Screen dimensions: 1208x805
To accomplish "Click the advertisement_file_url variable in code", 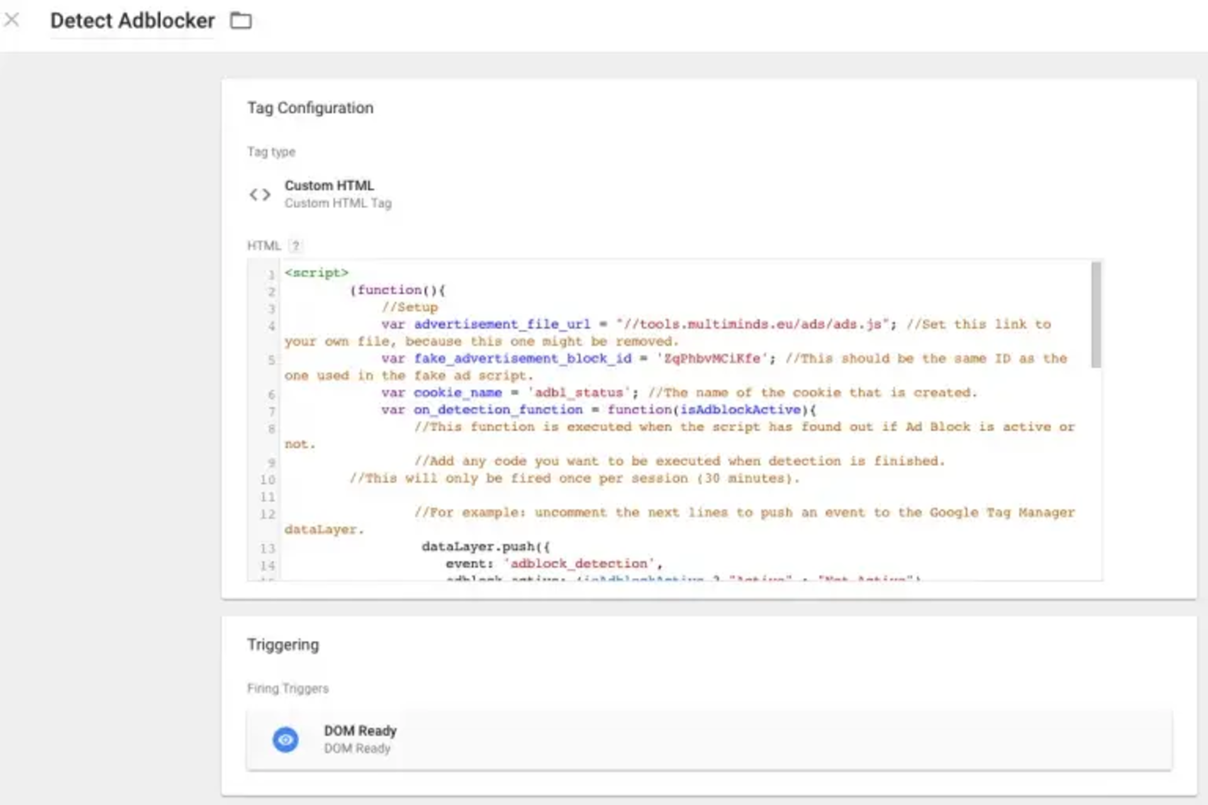I will pyautogui.click(x=501, y=325).
